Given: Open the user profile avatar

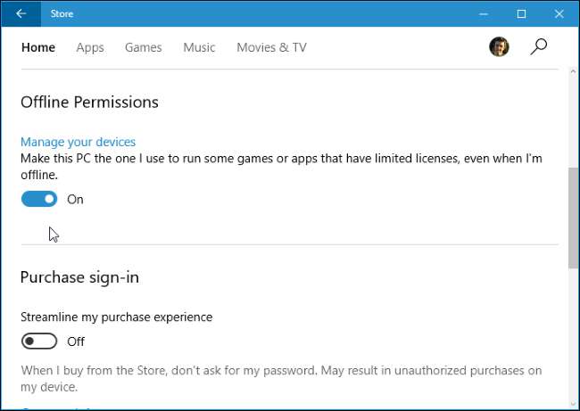Looking at the screenshot, I should pos(500,47).
